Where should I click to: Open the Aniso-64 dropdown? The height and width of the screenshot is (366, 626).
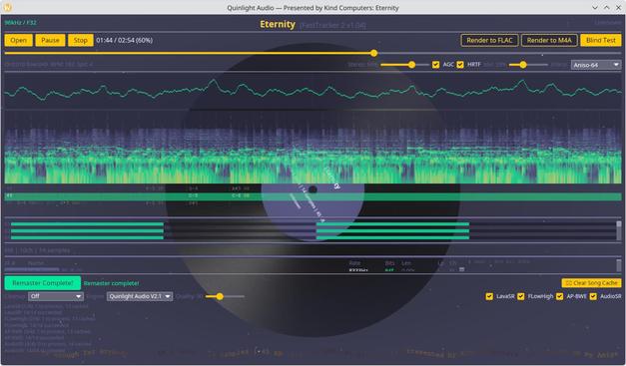click(596, 65)
